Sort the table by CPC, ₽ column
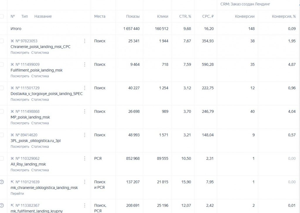Viewport: 300px width, 213px height. (208, 16)
